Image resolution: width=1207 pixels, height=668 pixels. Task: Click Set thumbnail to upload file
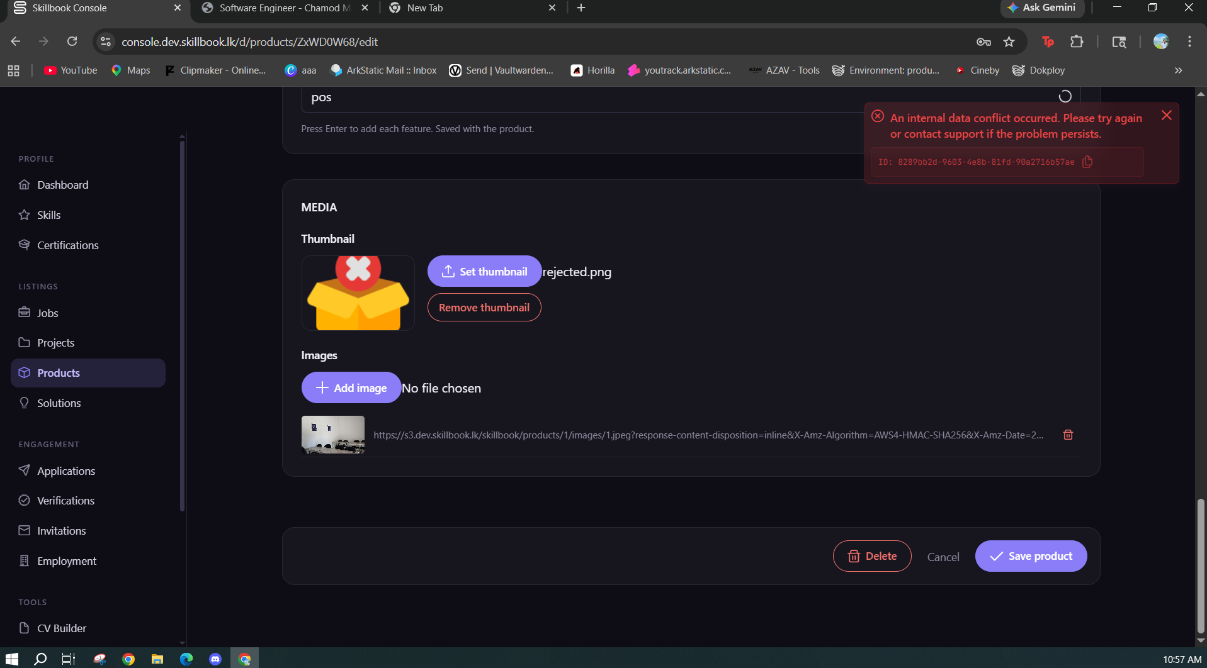484,271
